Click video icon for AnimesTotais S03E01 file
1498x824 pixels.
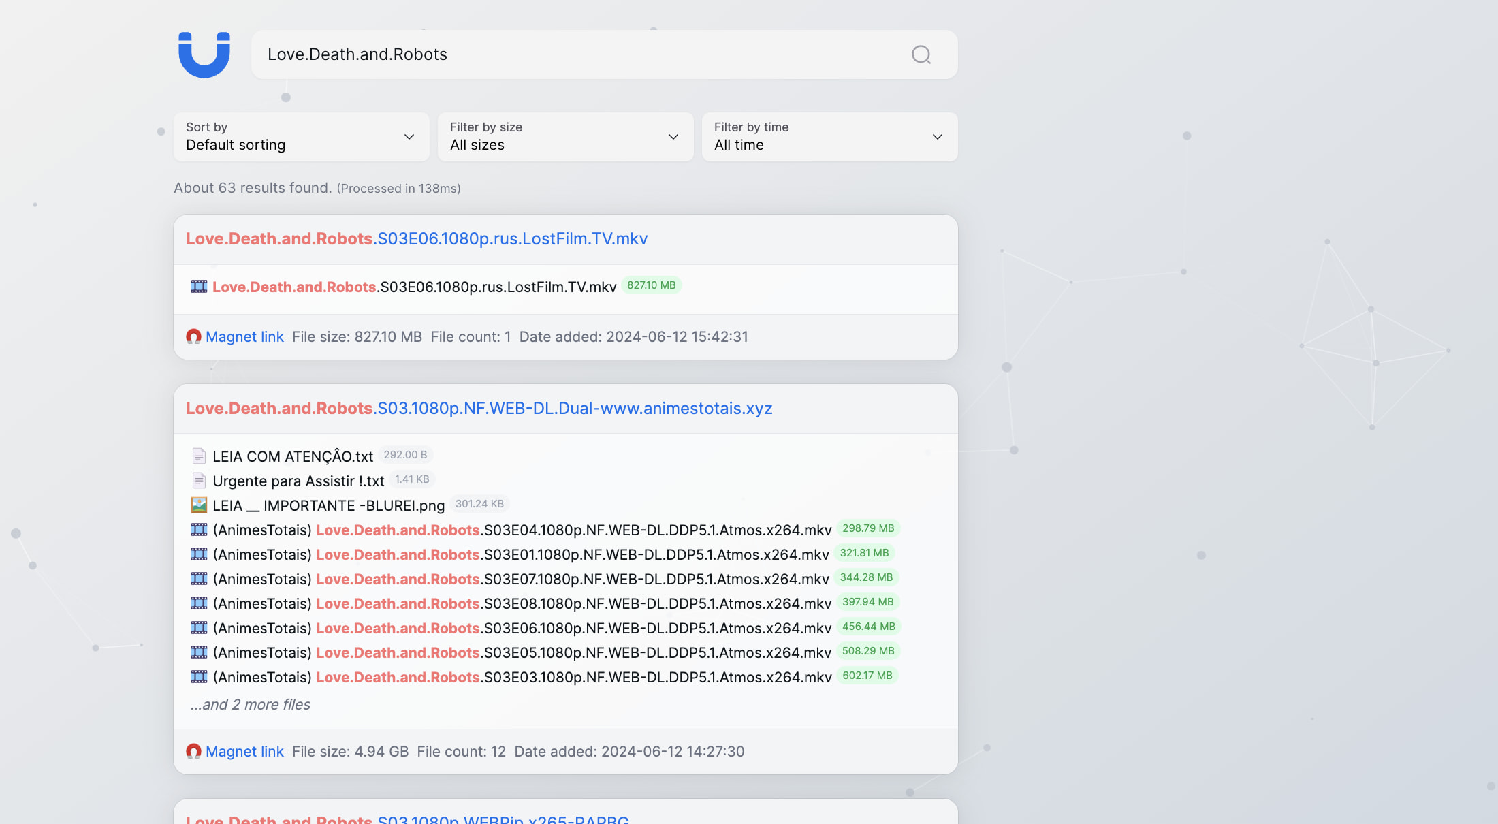199,554
